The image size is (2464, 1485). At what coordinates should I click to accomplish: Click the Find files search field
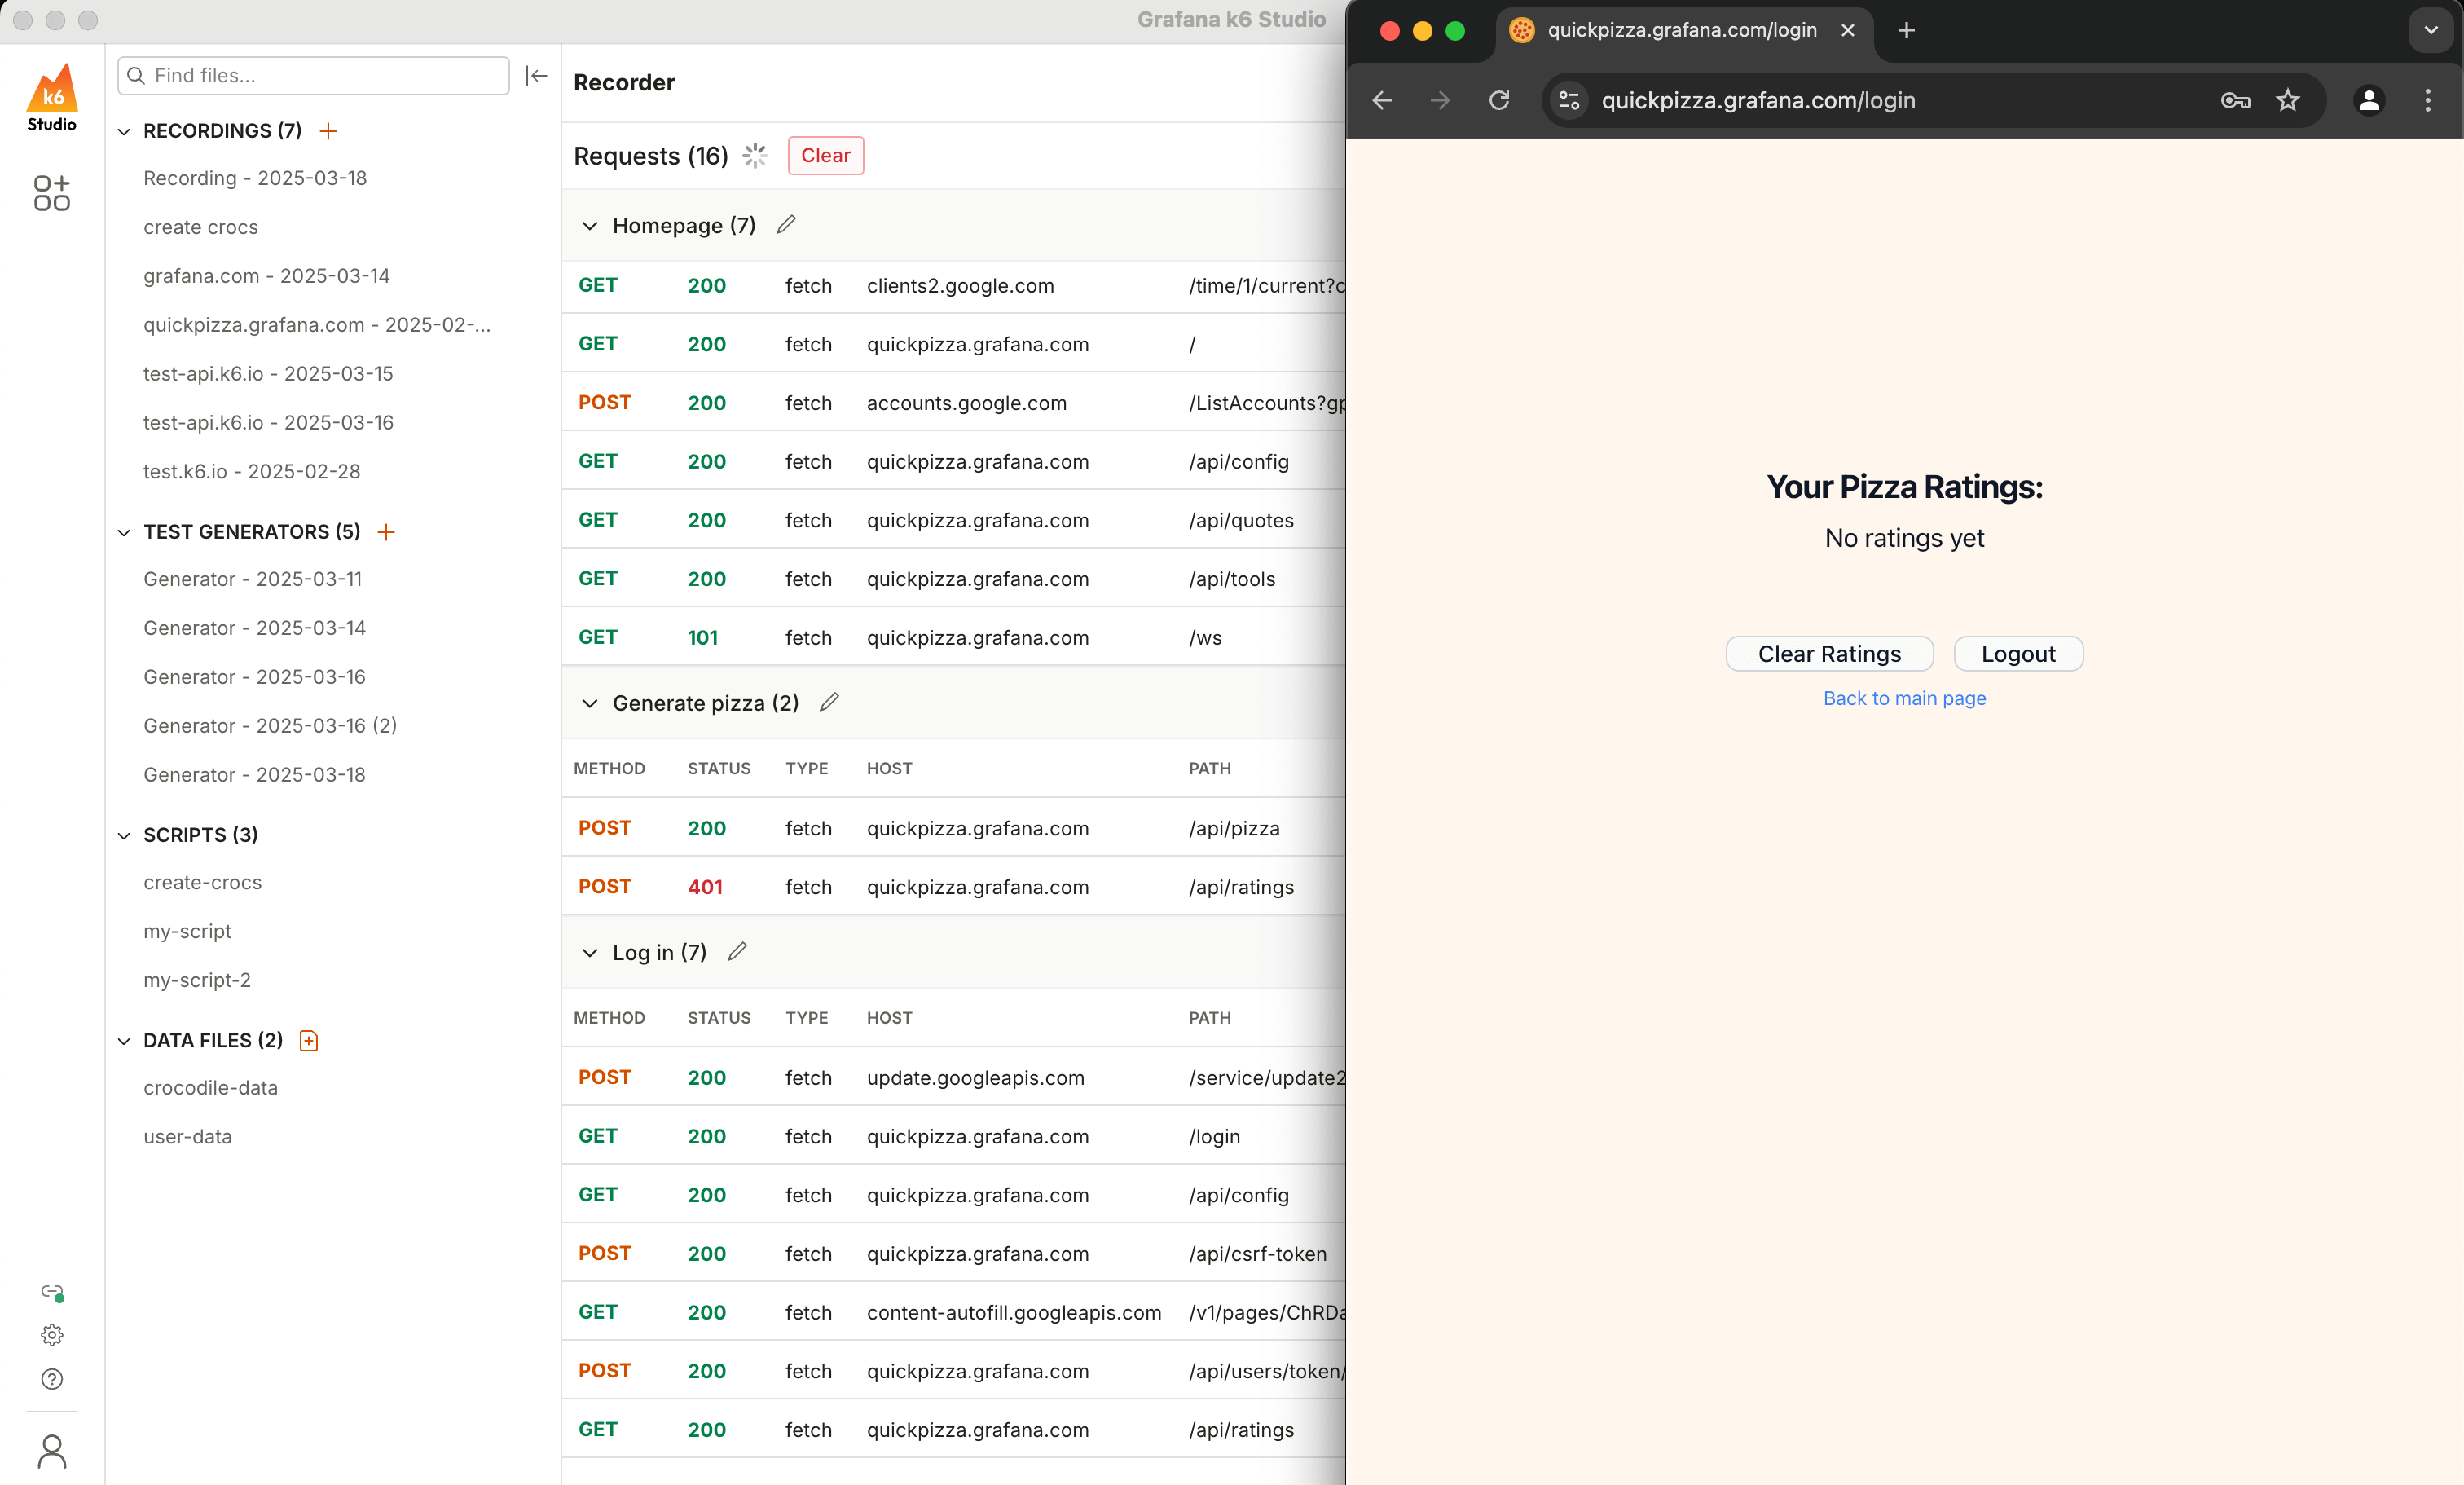[x=320, y=76]
